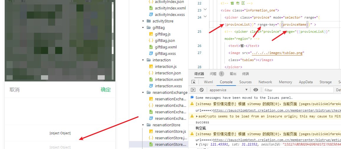Select the first [object Object] picker option
Image resolution: width=341 pixels, height=149 pixels.
[x=60, y=133]
